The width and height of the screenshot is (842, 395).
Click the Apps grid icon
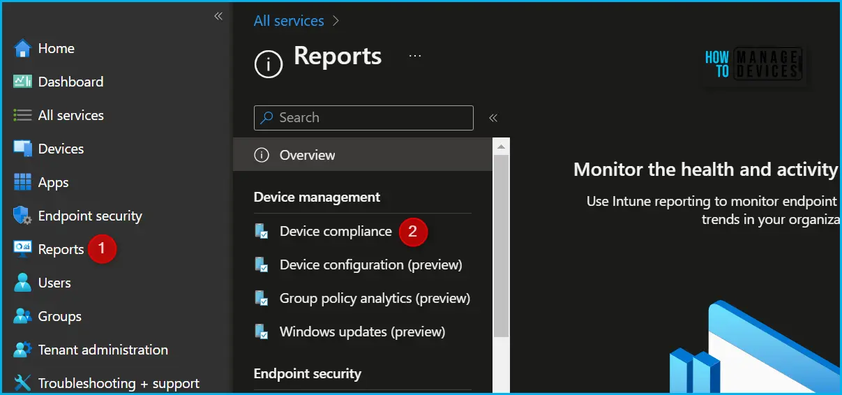click(22, 182)
